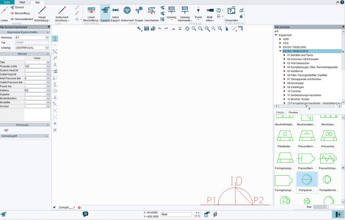Open the Untertyp CENTRIFUGAL dropdown

47,48
